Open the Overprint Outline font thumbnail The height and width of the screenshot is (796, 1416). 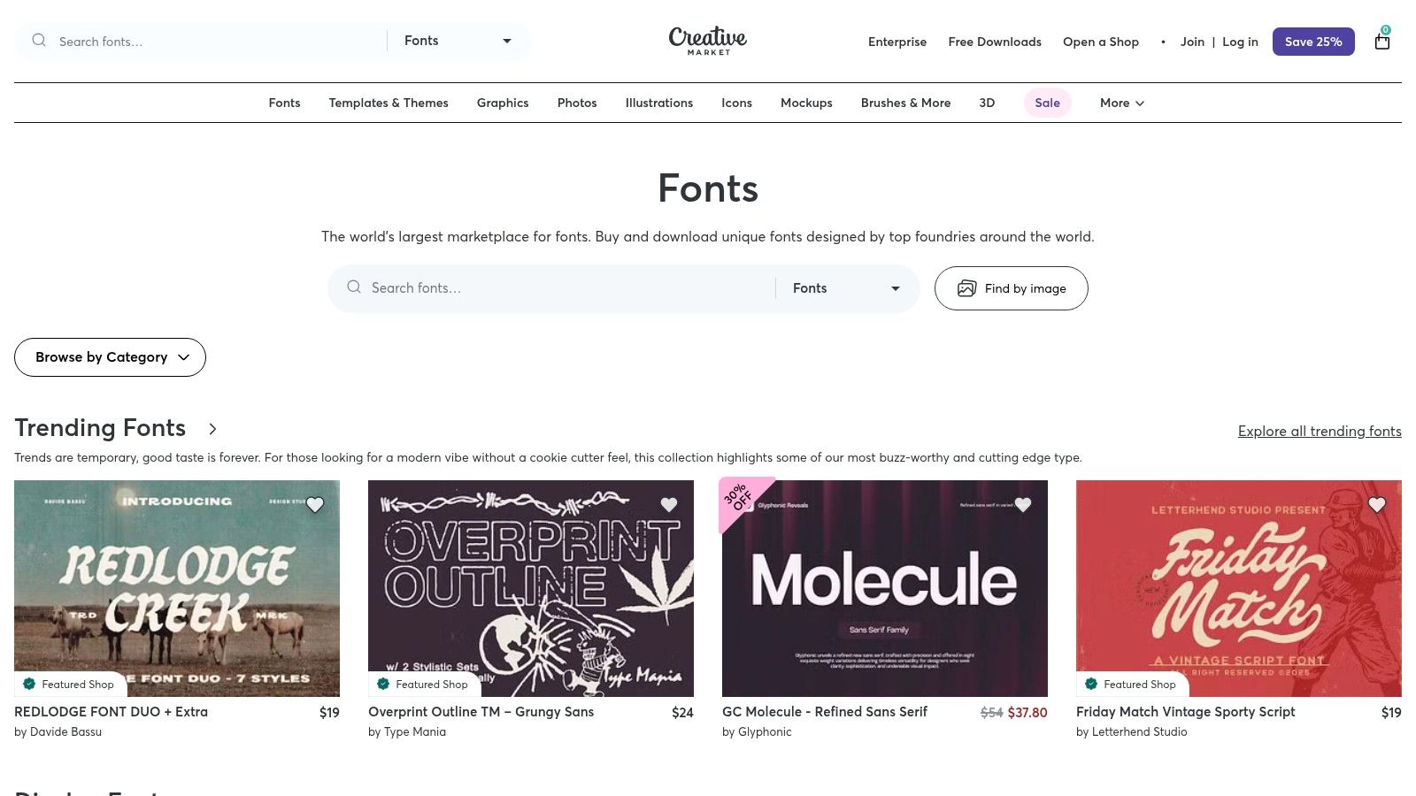click(x=531, y=587)
